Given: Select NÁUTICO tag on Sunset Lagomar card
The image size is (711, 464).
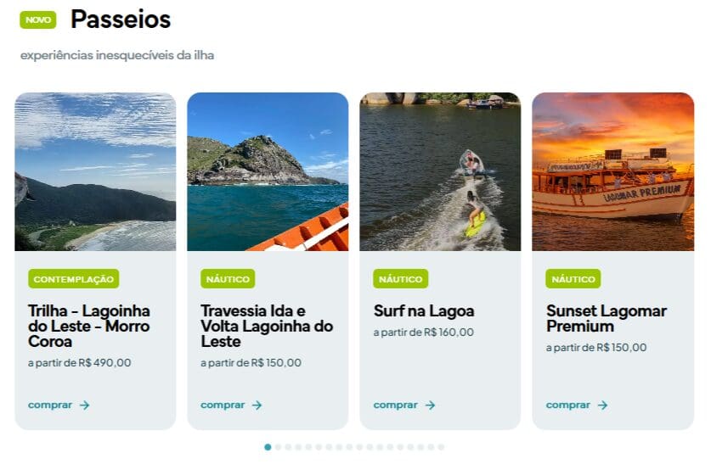Looking at the screenshot, I should tap(573, 279).
